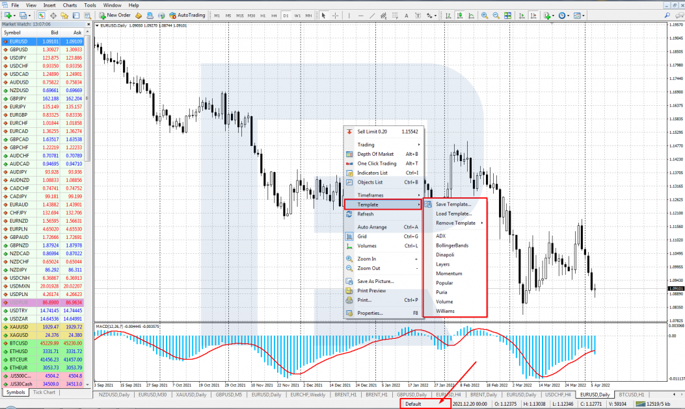Toggle the Market Watch toolbar icon
Screen dimensions: 685x409
click(x=42, y=16)
